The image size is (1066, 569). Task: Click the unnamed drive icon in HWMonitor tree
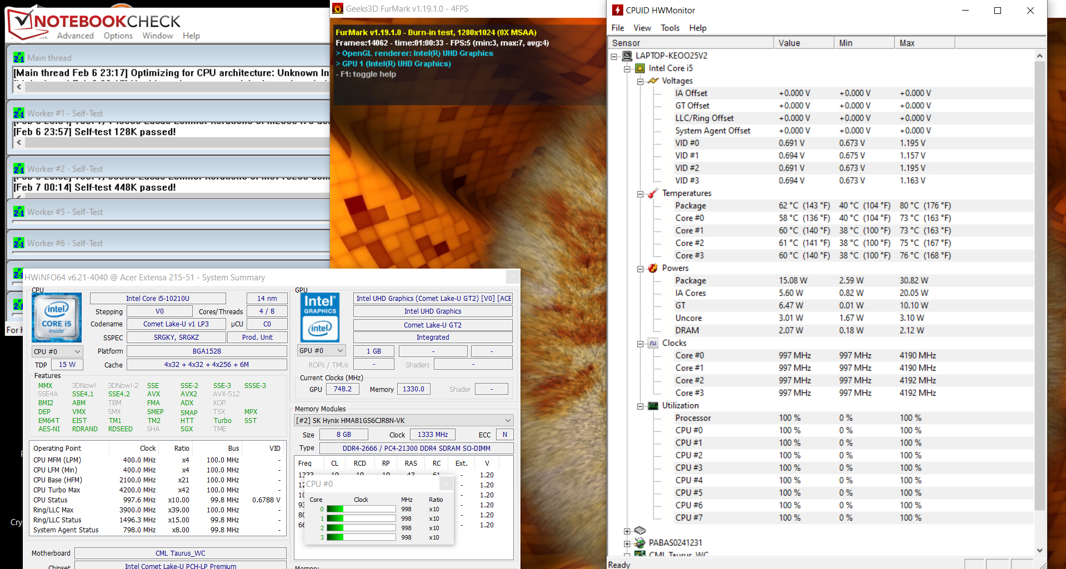tap(640, 530)
